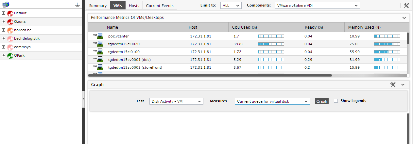Screen dimensions: 413x144
Task: Click the 39.82 CPU value
Action: click(239, 44)
